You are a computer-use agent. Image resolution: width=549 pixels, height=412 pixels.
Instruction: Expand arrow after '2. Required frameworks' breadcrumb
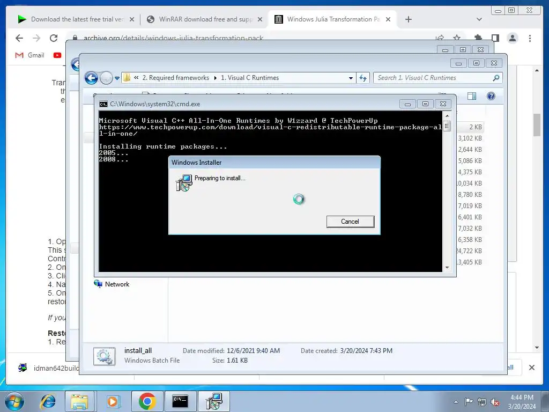(x=216, y=78)
